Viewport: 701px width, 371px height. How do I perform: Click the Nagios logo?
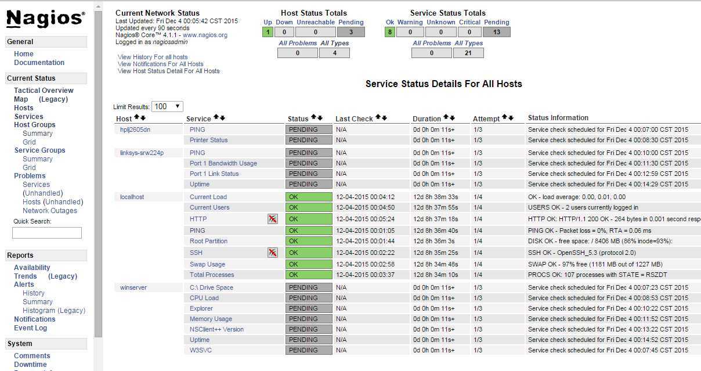coord(46,18)
